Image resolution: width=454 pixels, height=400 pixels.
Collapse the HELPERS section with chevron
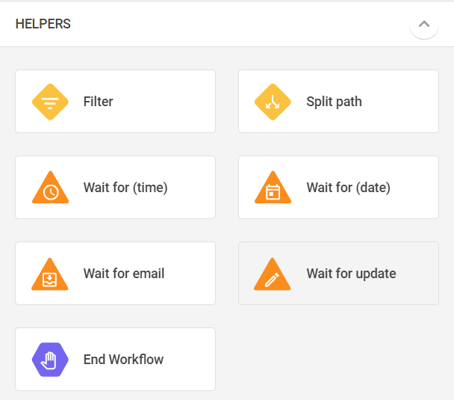pos(424,24)
